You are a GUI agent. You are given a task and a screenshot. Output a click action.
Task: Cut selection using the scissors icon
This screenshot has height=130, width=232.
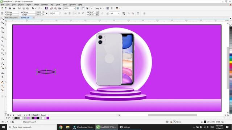tap(19, 8)
